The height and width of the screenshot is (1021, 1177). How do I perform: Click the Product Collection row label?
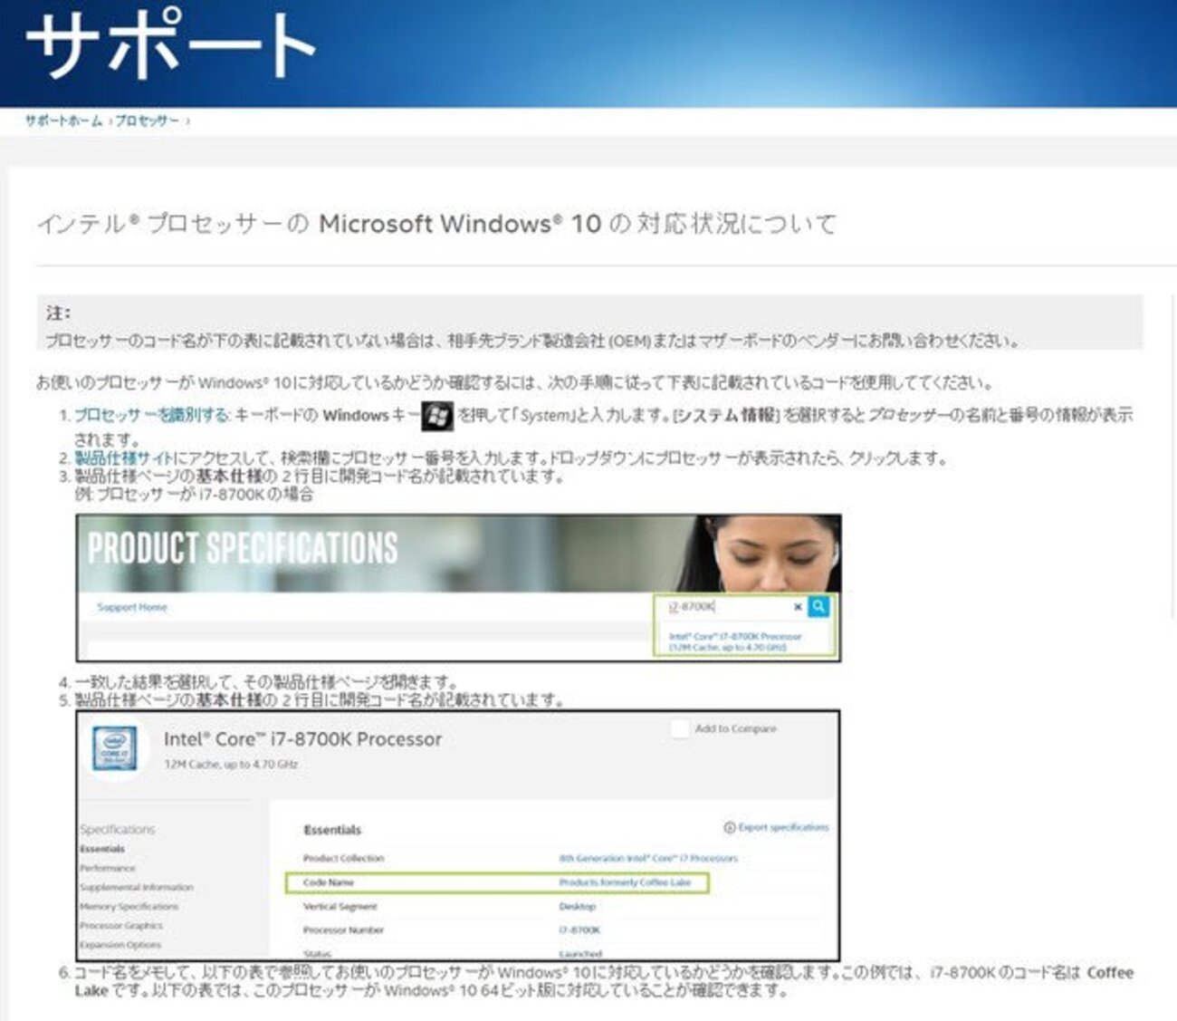pos(343,858)
